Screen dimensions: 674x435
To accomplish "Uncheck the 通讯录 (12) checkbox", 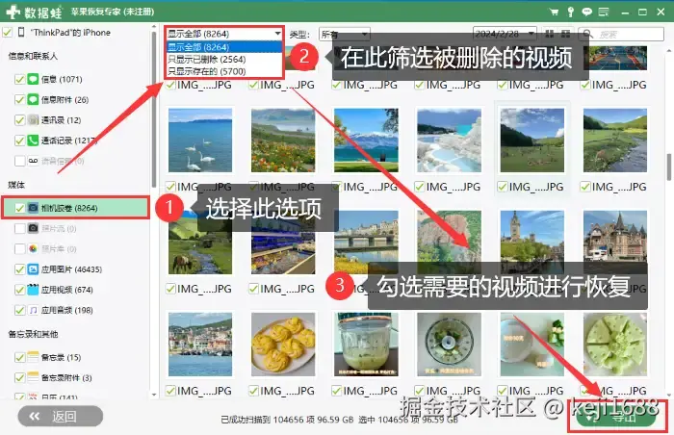I will coord(20,120).
